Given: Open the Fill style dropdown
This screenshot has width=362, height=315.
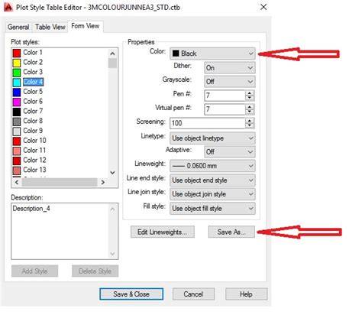Looking at the screenshot, I should (x=212, y=209).
